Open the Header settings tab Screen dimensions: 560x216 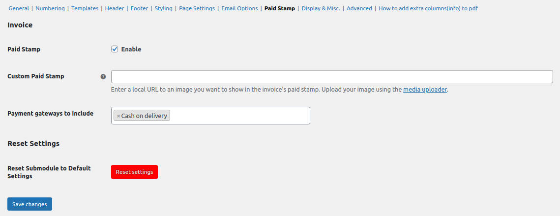(114, 8)
